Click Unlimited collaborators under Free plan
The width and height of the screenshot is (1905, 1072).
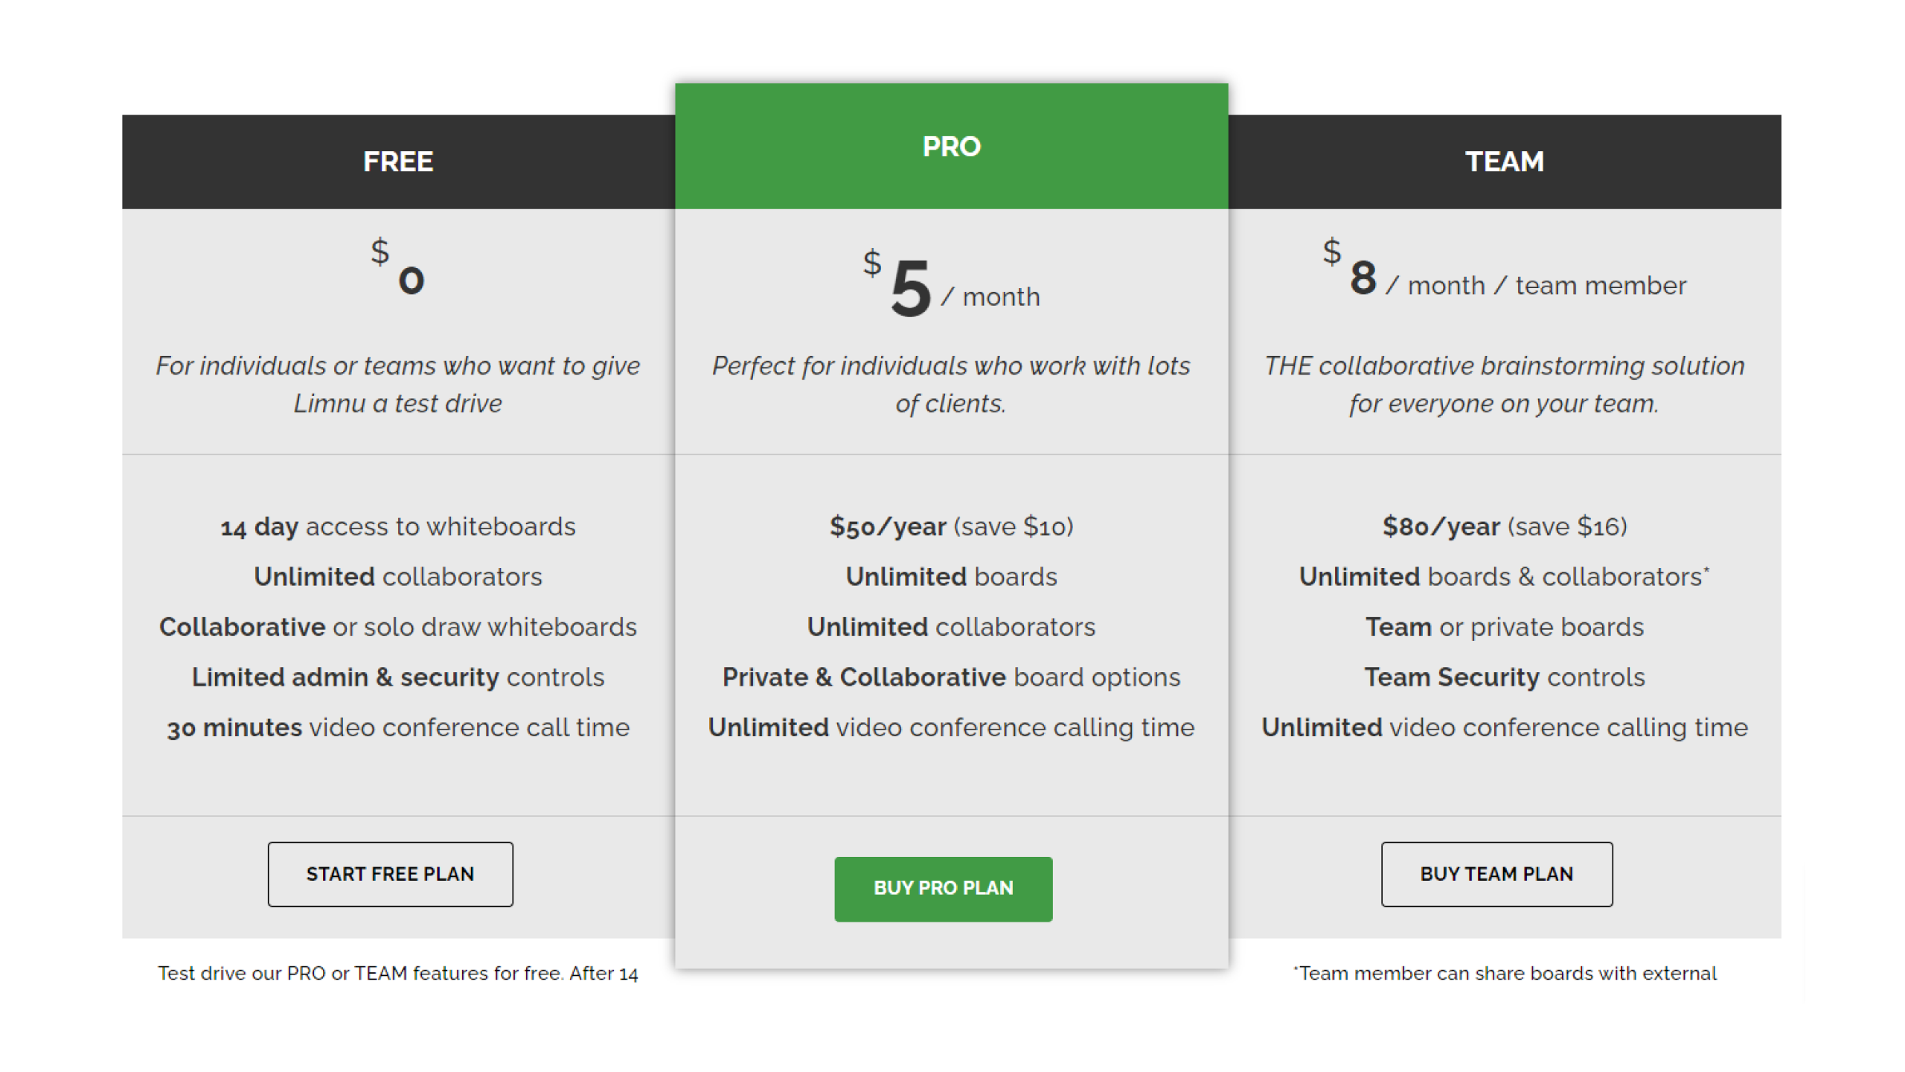(x=398, y=576)
